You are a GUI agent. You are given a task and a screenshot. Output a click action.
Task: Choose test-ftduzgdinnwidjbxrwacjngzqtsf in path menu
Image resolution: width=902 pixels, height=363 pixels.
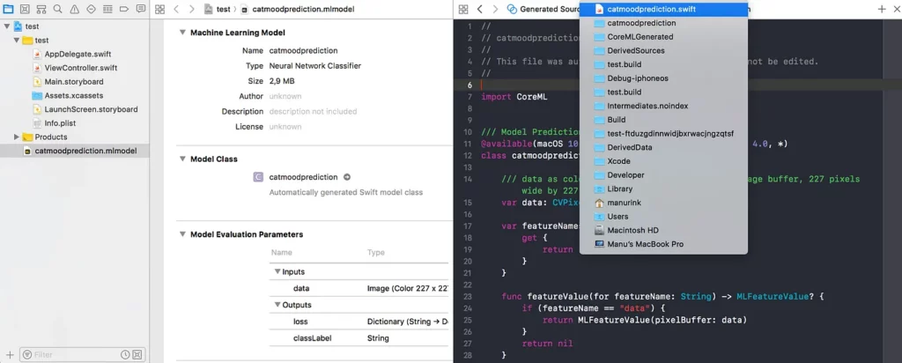[663, 133]
